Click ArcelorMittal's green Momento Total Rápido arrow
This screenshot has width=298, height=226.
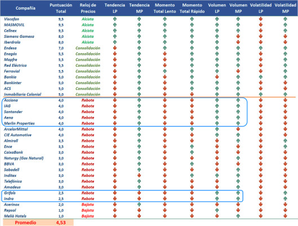coord(192,129)
